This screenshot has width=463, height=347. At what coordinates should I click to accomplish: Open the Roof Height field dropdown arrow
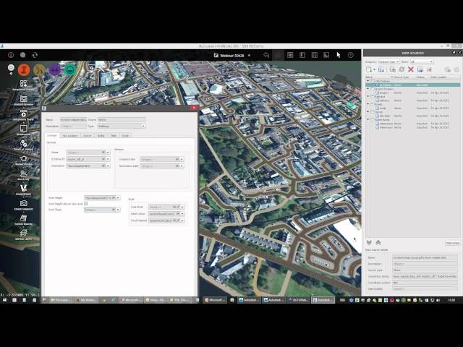(118, 198)
